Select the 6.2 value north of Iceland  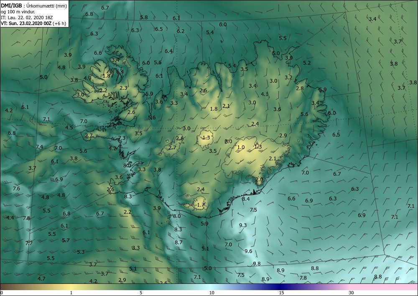coord(181,31)
